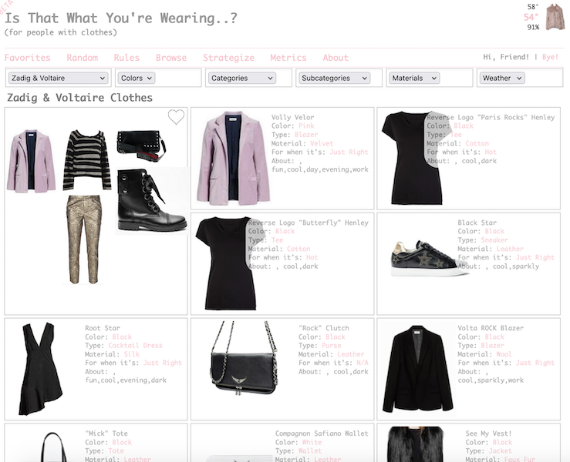Select the gold metallic pants in outfit

point(83,239)
